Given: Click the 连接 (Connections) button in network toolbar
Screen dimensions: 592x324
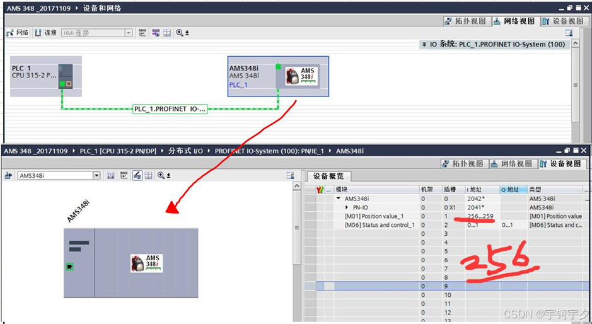Looking at the screenshot, I should coord(45,33).
